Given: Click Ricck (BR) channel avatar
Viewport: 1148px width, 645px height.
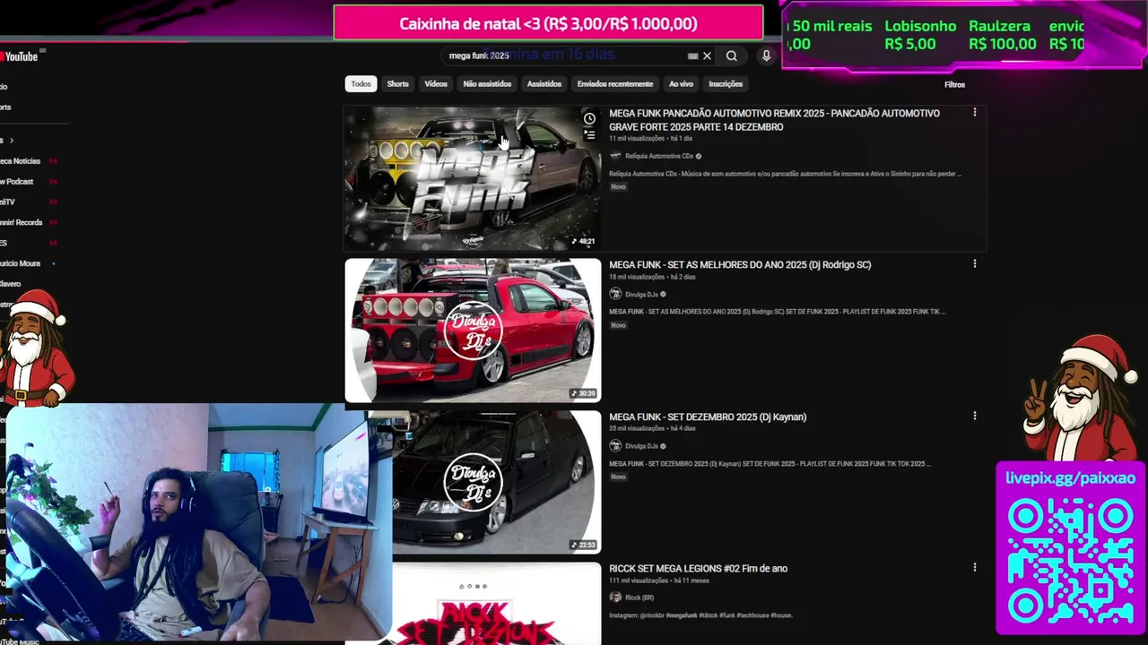Looking at the screenshot, I should [615, 597].
